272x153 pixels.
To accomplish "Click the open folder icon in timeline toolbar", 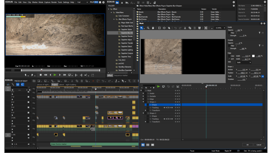I will click(59, 81).
